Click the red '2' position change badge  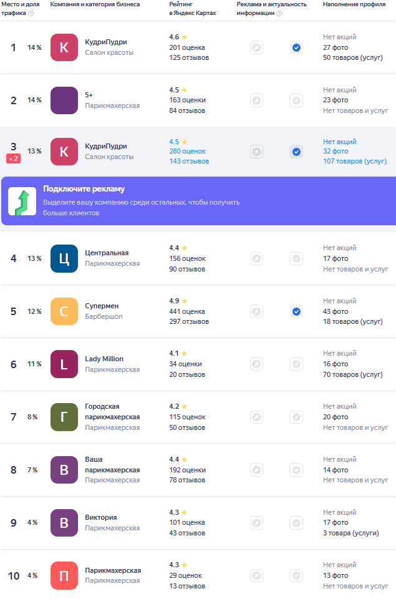click(x=13, y=158)
